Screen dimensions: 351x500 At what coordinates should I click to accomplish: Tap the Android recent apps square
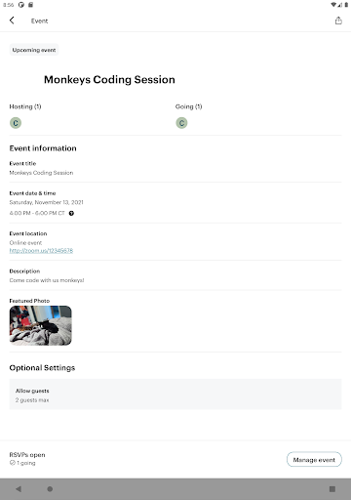pyautogui.click(x=332, y=489)
